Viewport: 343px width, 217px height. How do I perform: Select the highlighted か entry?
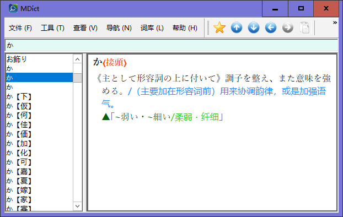pos(39,78)
